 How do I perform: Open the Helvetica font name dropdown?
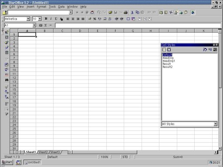coord(28,19)
